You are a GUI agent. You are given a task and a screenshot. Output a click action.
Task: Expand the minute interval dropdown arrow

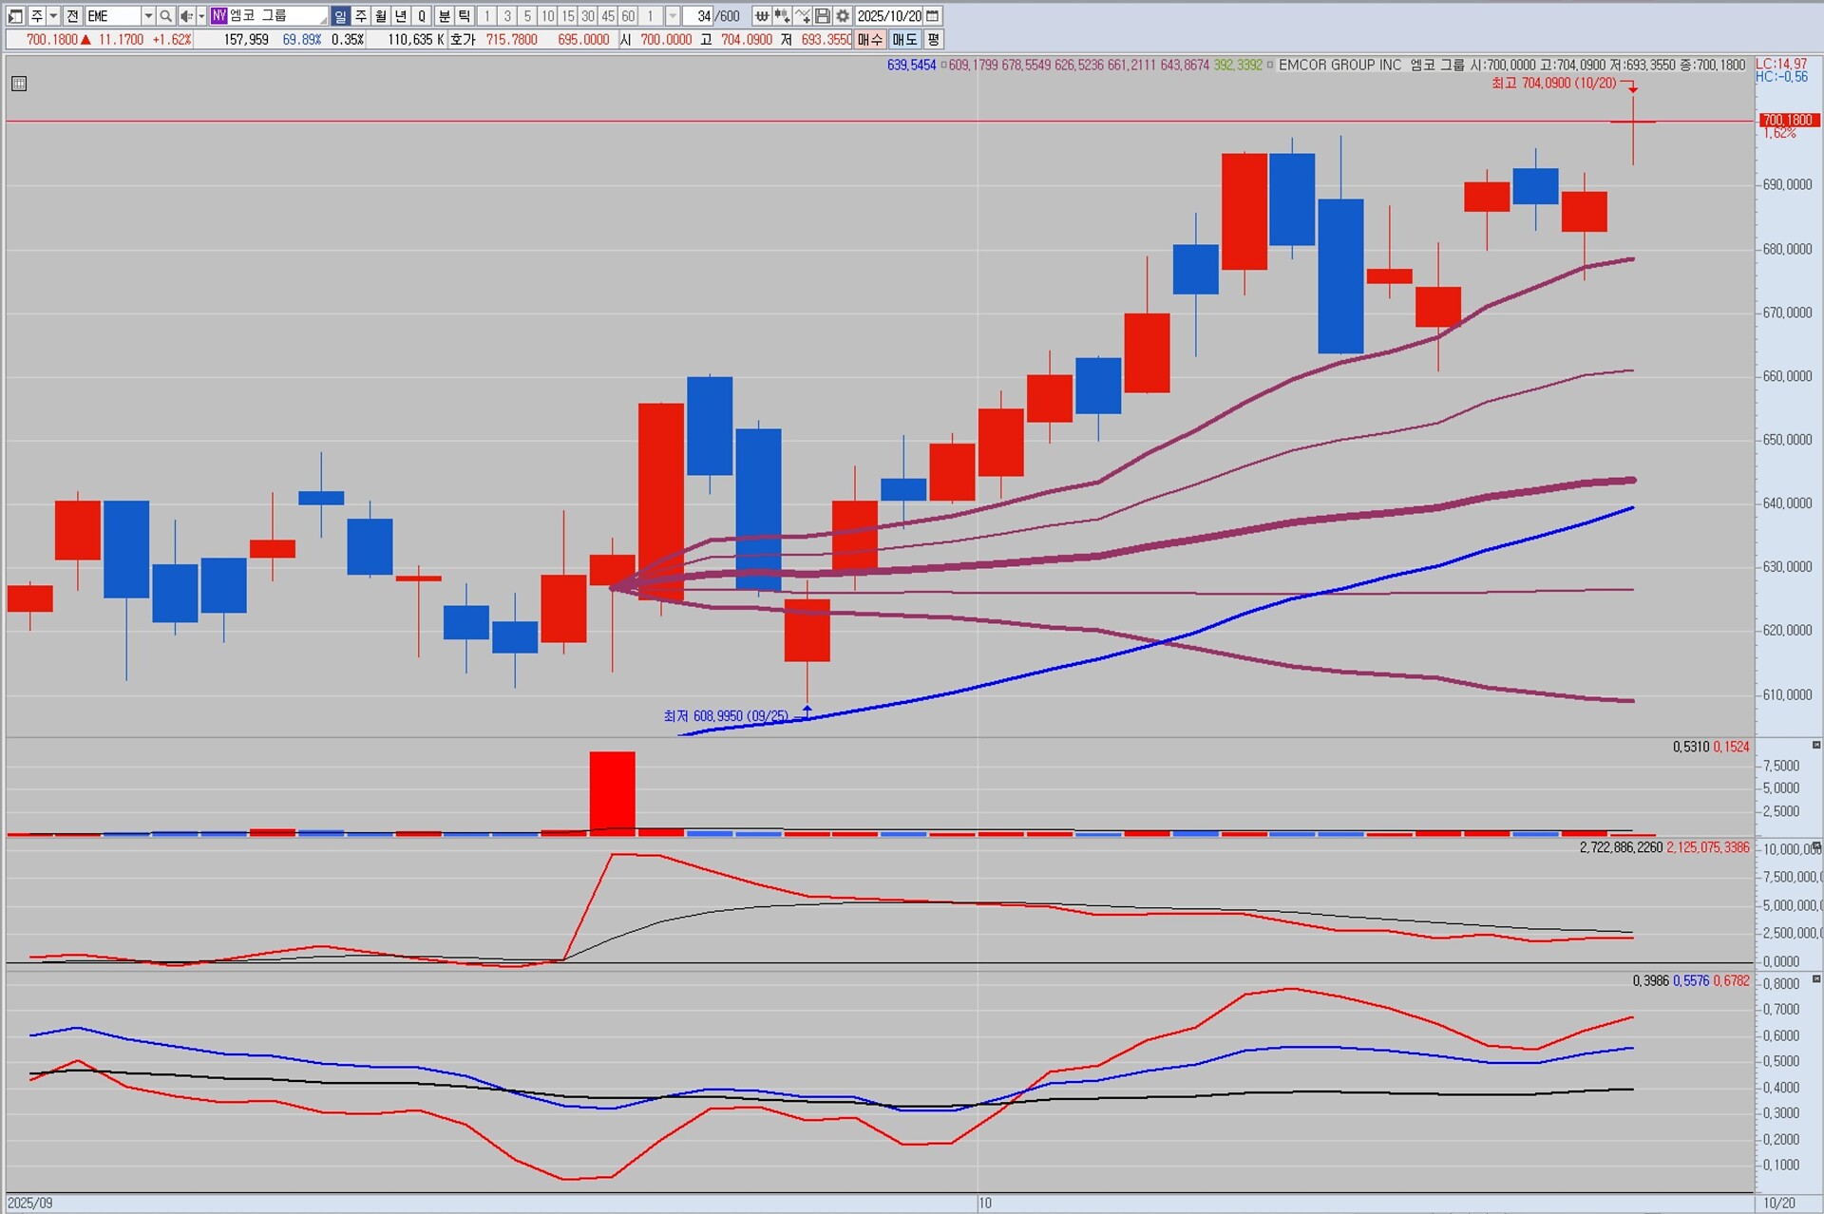click(673, 16)
